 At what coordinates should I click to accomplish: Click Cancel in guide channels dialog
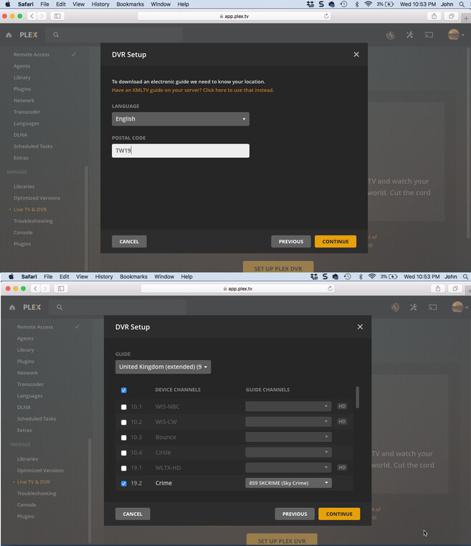pyautogui.click(x=133, y=514)
